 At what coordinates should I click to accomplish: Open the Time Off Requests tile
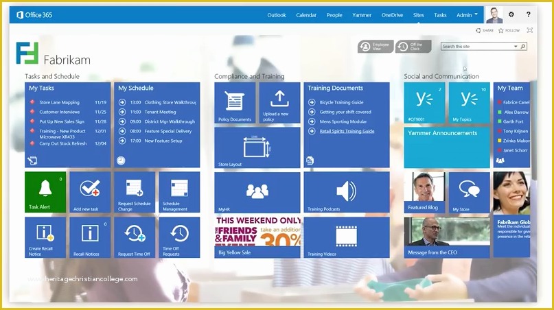point(179,237)
